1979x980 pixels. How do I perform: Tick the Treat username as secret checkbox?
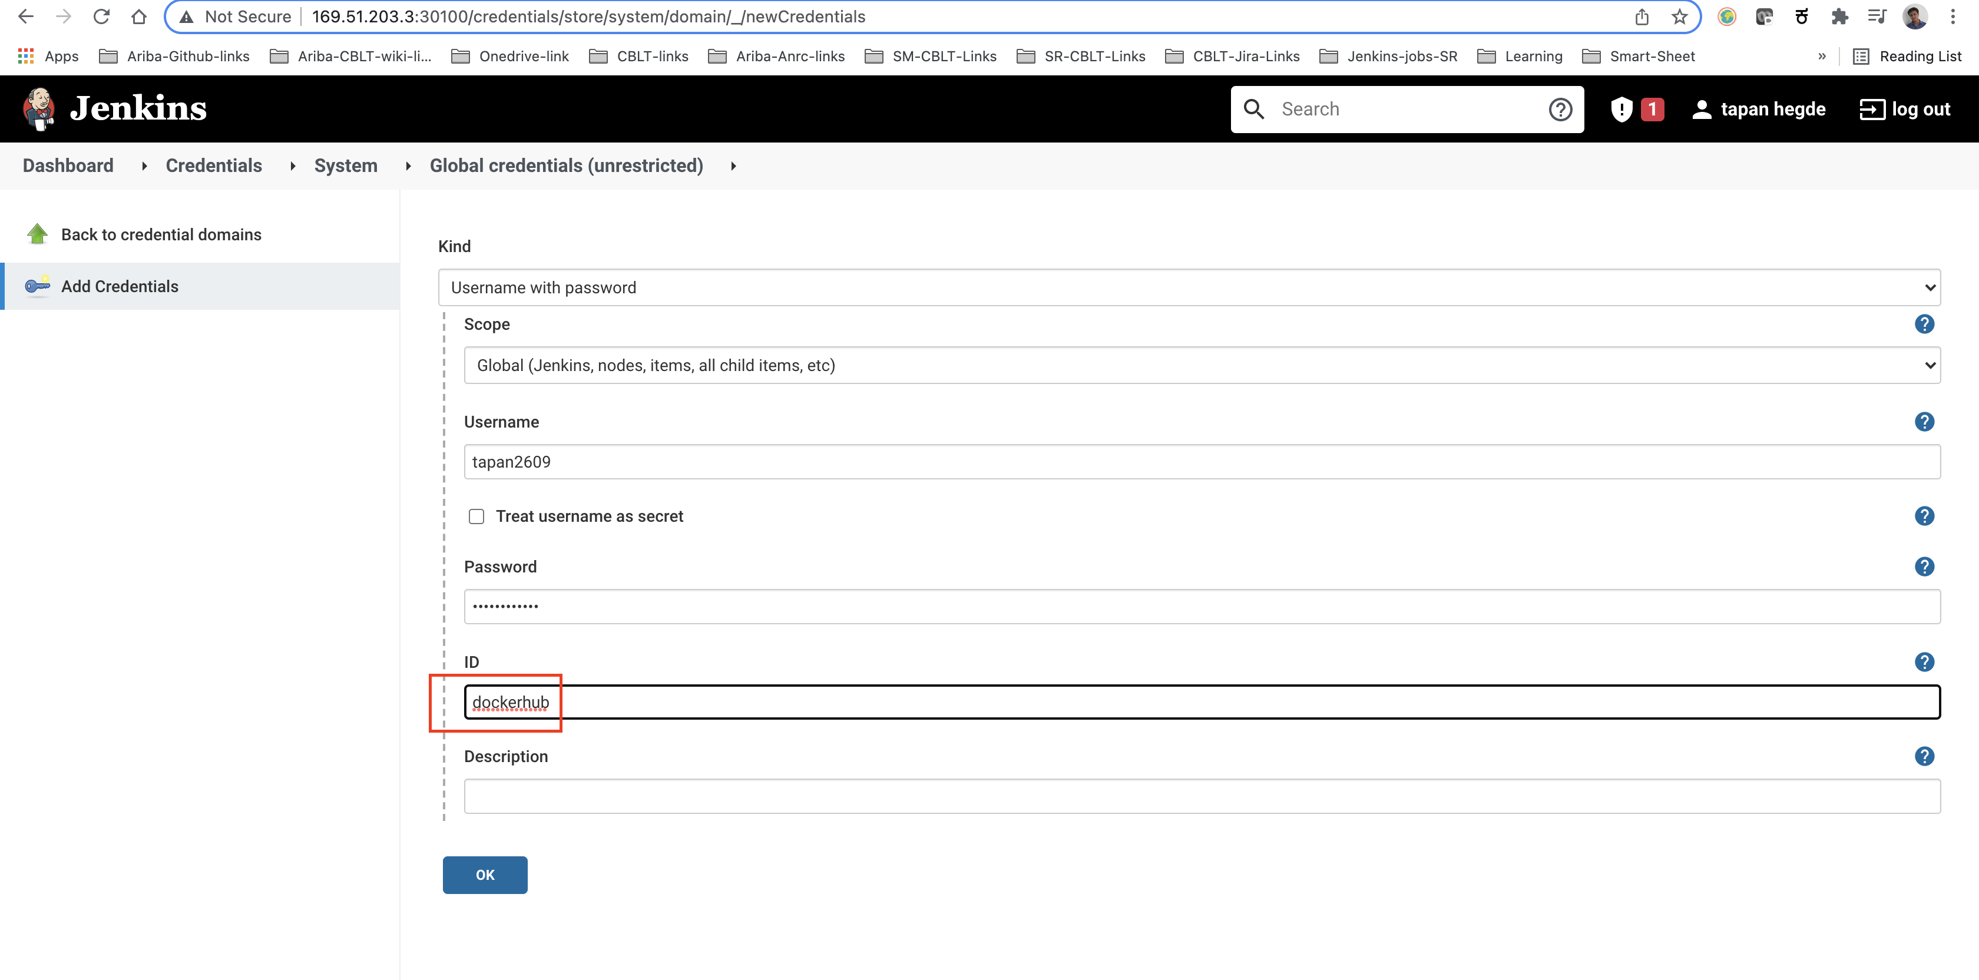point(476,516)
